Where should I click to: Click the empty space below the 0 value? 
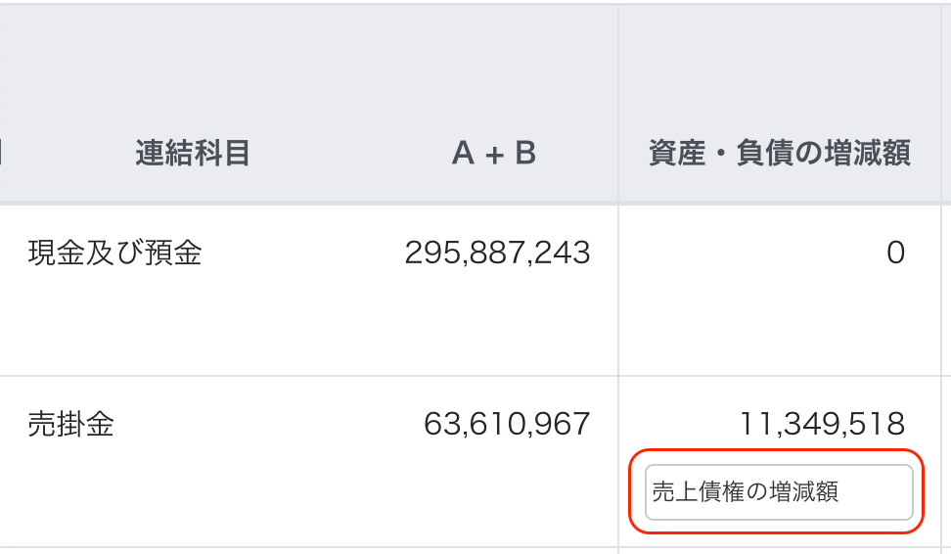[779, 323]
